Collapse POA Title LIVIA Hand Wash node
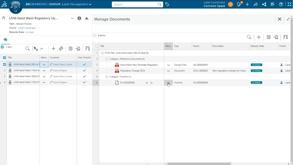Image resolution: width=293 pixels, height=165 pixels. coord(103,53)
